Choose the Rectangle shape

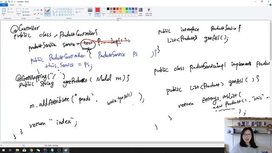62,9
